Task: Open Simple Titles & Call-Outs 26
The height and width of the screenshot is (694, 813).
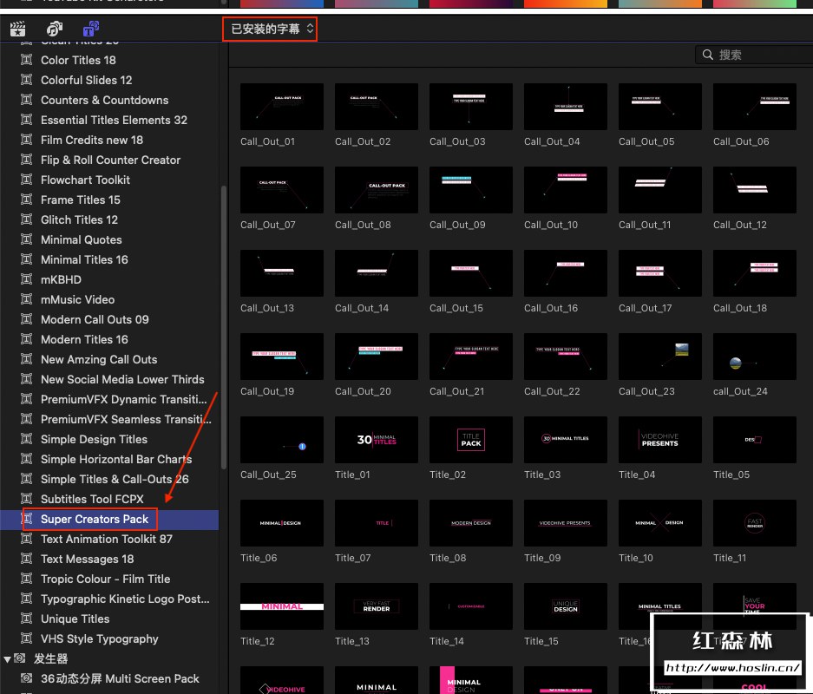Action: tap(115, 480)
